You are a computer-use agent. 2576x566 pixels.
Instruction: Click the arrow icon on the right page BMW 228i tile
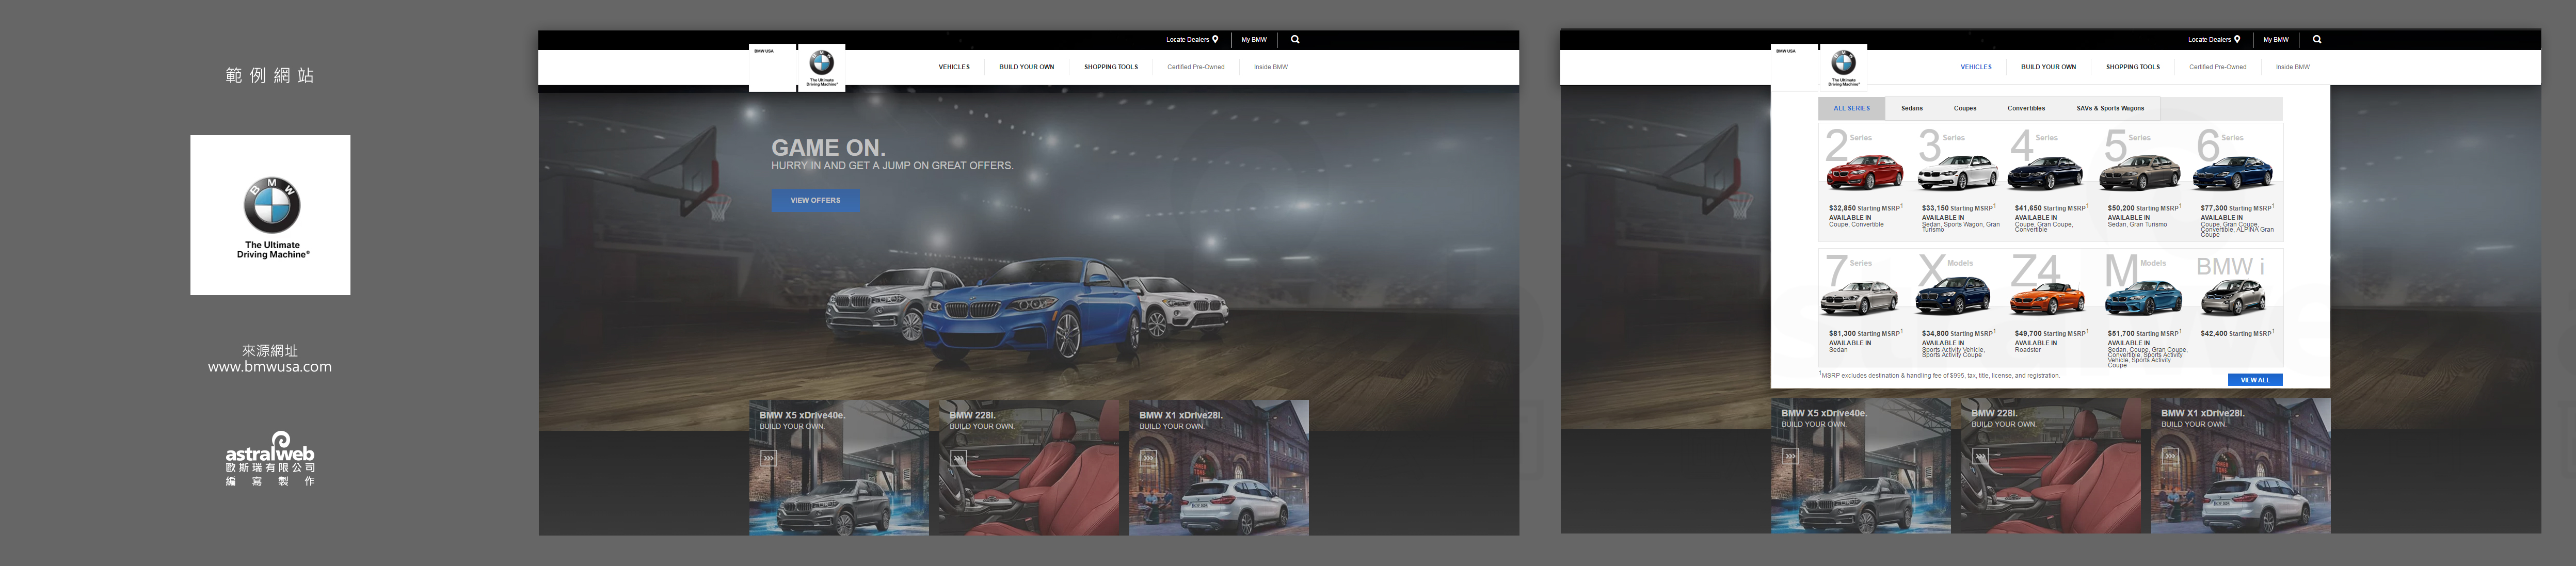1980,456
